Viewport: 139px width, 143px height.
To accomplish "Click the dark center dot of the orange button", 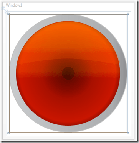I will click(x=68, y=73).
